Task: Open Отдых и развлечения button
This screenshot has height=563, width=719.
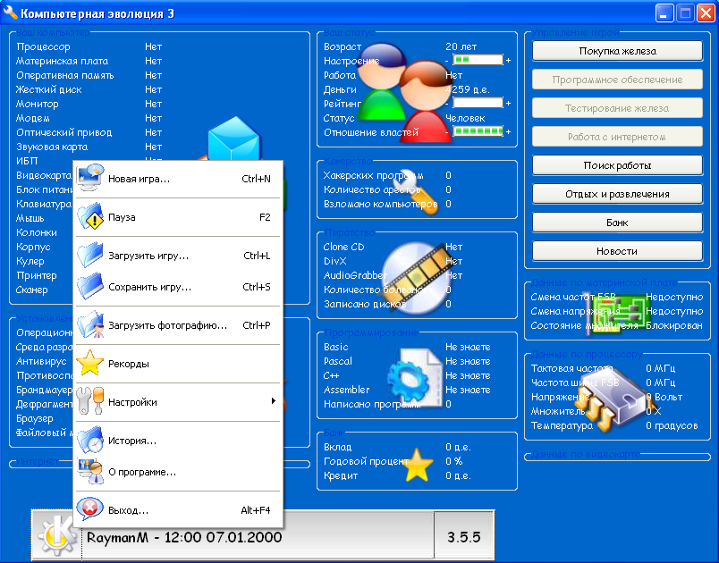Action: [617, 194]
